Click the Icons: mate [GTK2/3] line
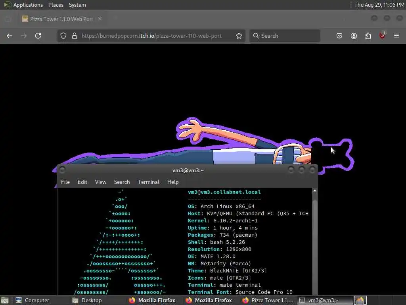406x305 pixels. click(219, 278)
